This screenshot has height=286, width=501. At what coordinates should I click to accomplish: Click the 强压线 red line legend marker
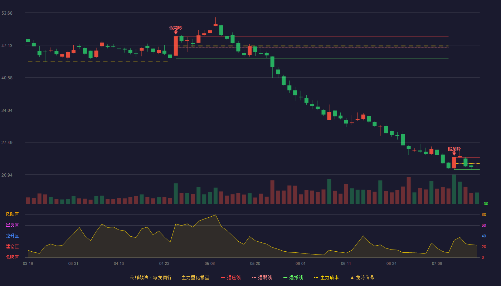point(223,277)
